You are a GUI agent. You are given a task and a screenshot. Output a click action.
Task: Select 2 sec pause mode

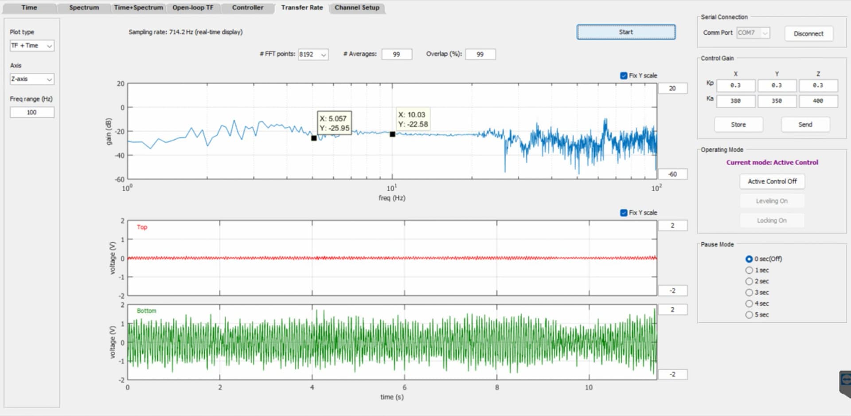(x=749, y=281)
